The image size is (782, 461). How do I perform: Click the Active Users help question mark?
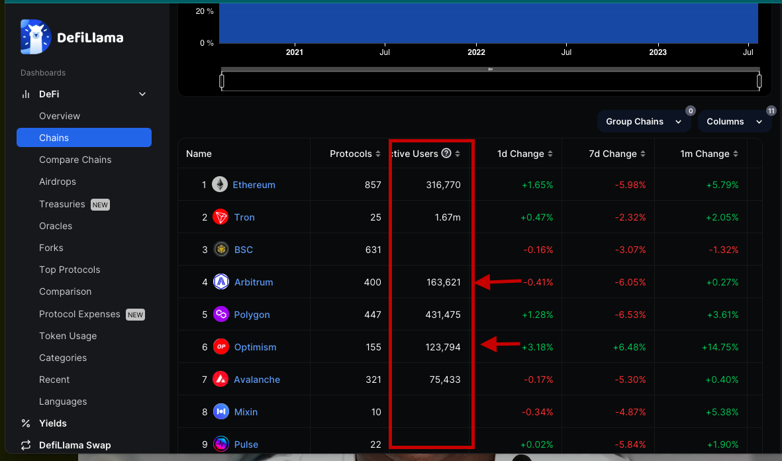coord(446,153)
